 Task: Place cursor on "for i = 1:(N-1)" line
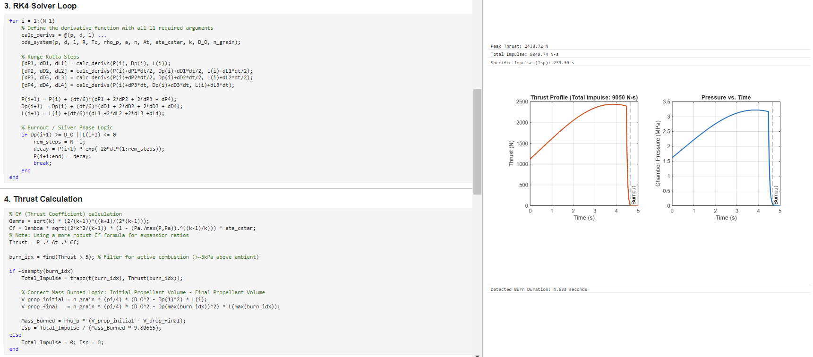pyautogui.click(x=32, y=21)
